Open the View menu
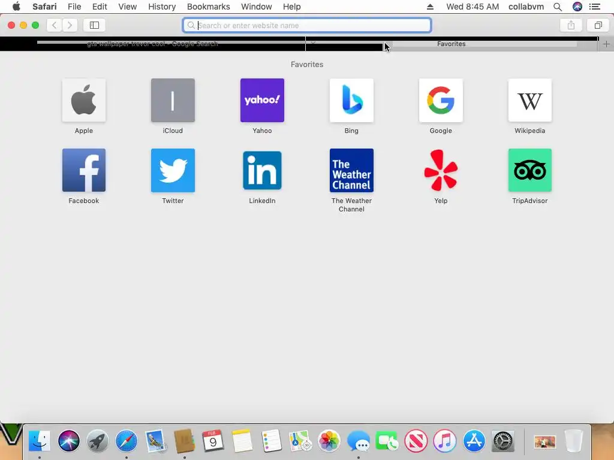 click(127, 7)
